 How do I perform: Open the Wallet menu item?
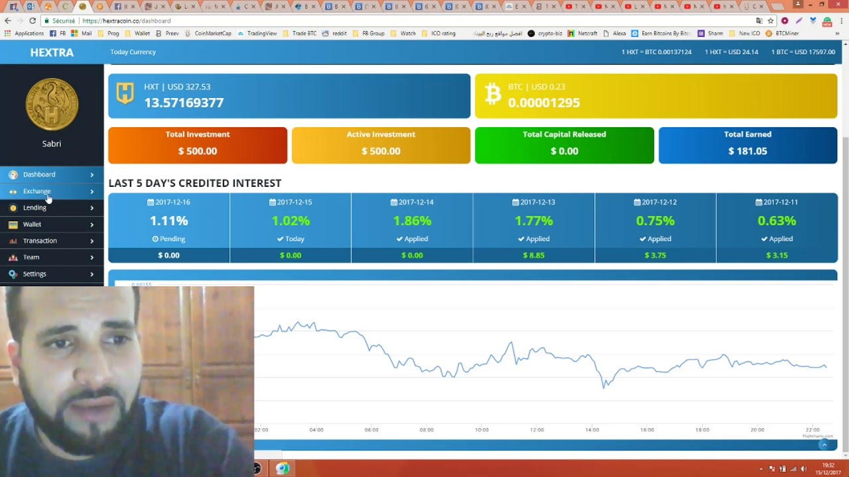pos(52,225)
